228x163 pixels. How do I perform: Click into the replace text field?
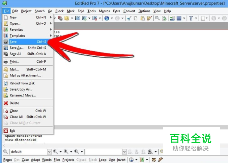[x=103, y=152]
